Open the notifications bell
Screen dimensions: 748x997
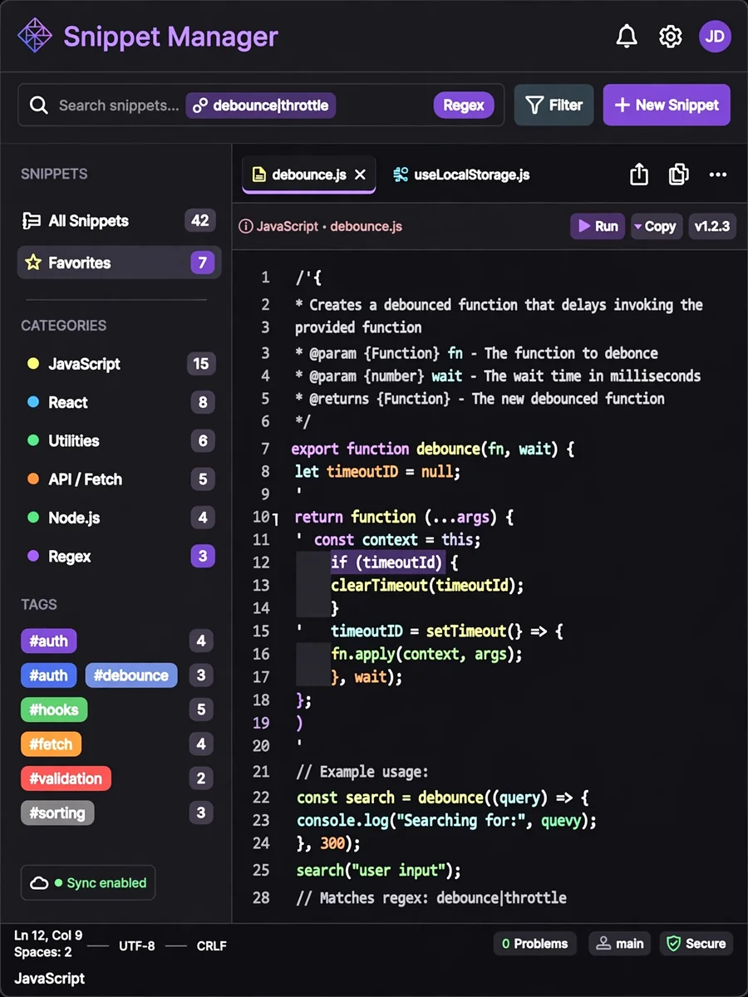click(x=627, y=37)
